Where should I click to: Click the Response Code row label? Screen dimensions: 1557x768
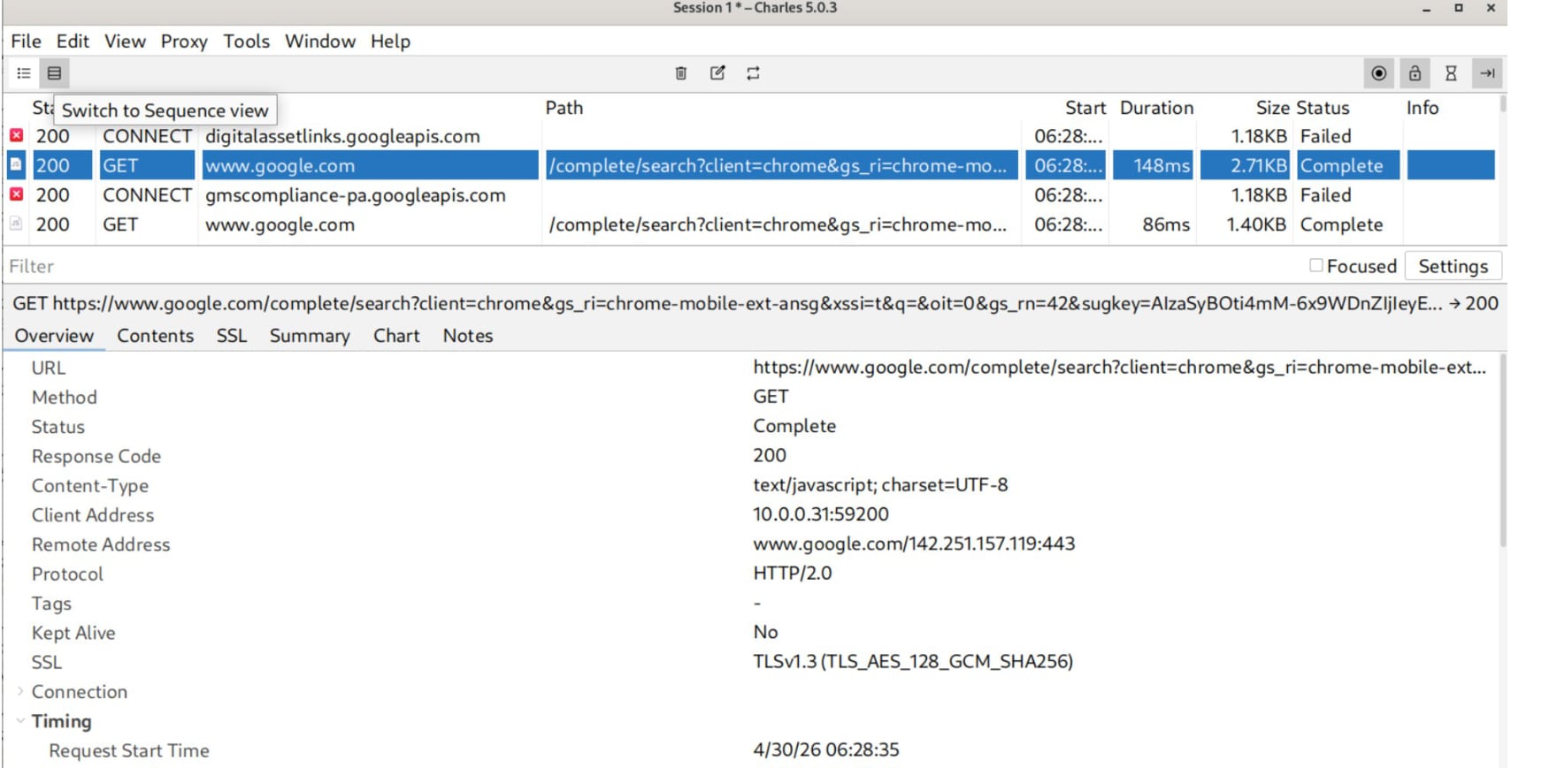tap(96, 456)
